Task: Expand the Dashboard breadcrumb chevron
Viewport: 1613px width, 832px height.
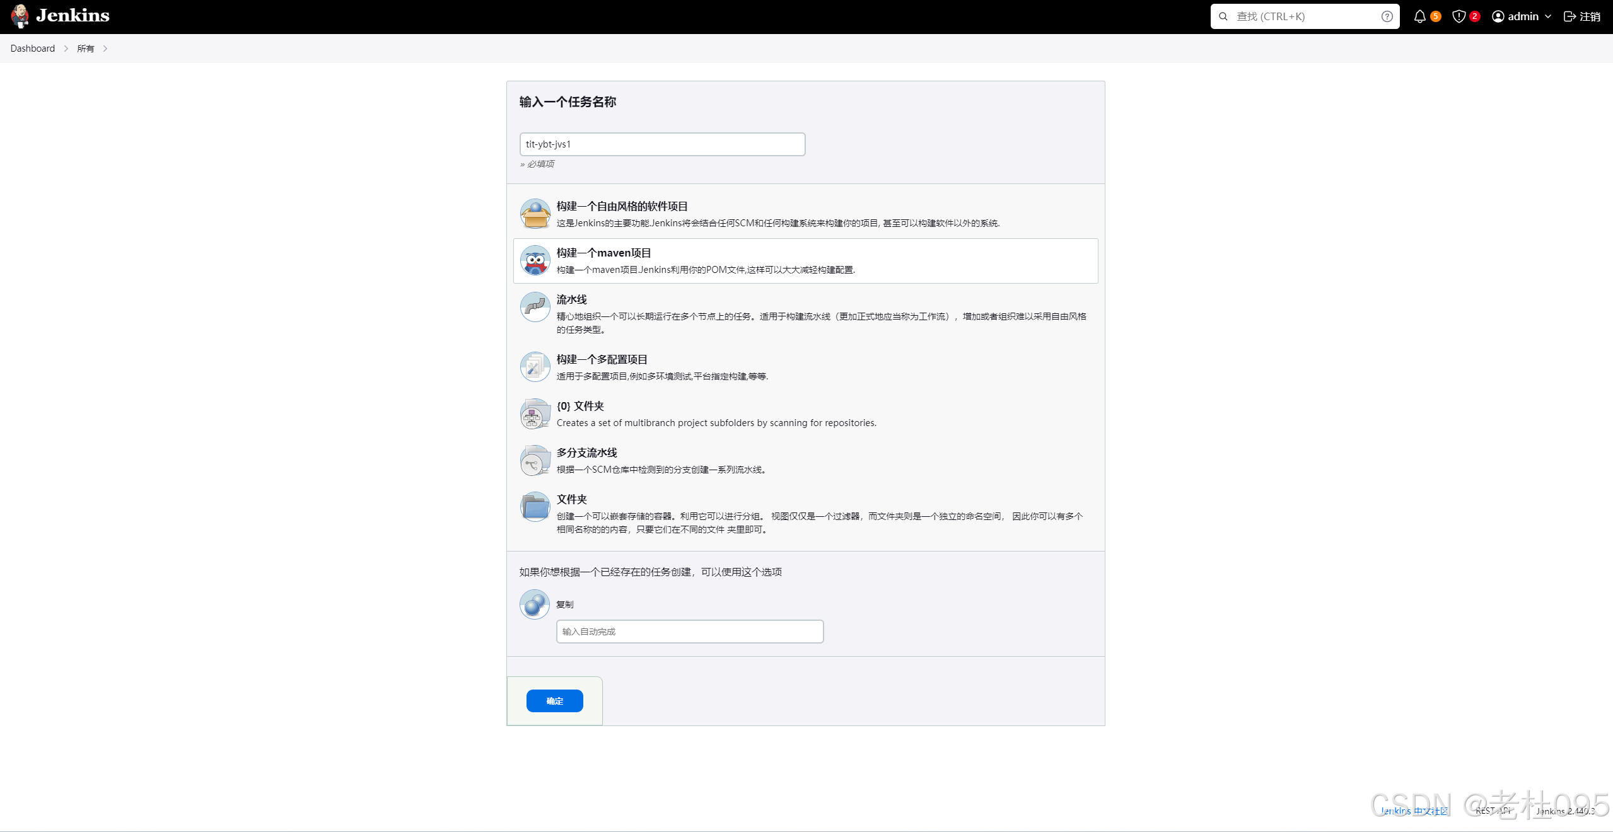Action: tap(66, 49)
